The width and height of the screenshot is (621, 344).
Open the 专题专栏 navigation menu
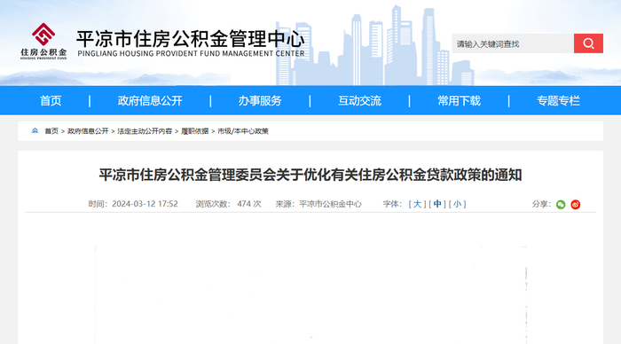pos(558,100)
